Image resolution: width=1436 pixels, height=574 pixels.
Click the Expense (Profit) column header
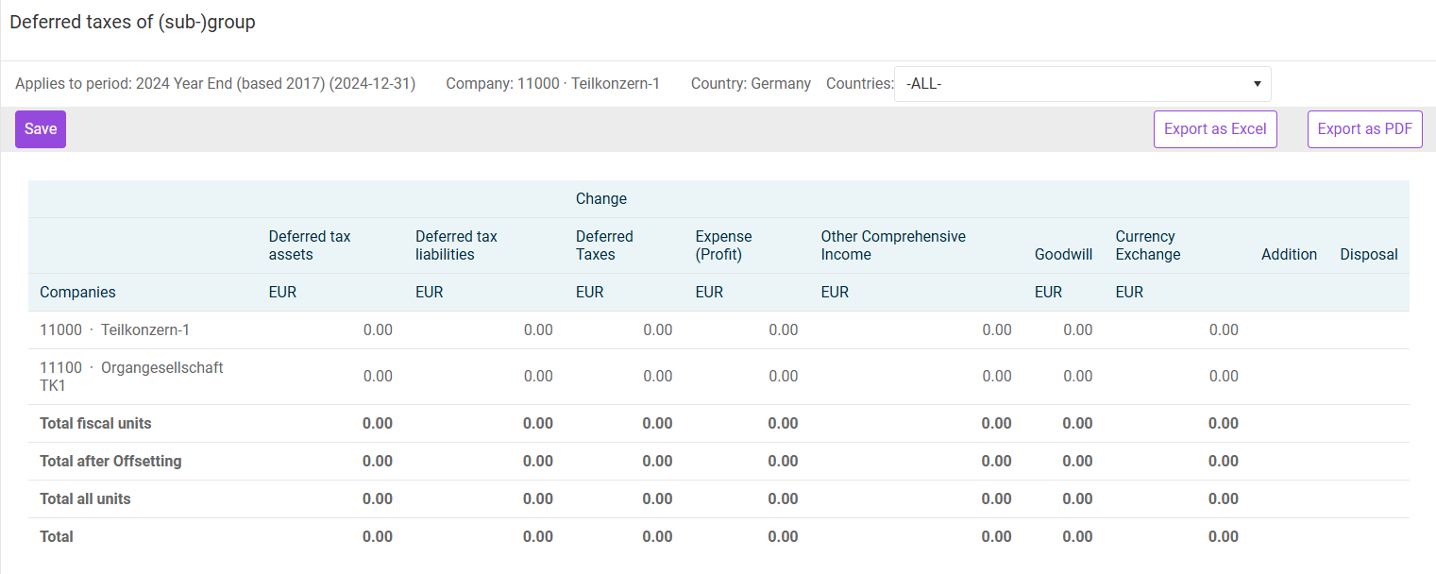(724, 245)
